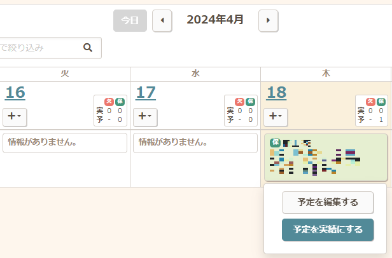Image resolution: width=392 pixels, height=258 pixels.
Task: Open the plus dropdown for day 18
Action: click(x=275, y=116)
